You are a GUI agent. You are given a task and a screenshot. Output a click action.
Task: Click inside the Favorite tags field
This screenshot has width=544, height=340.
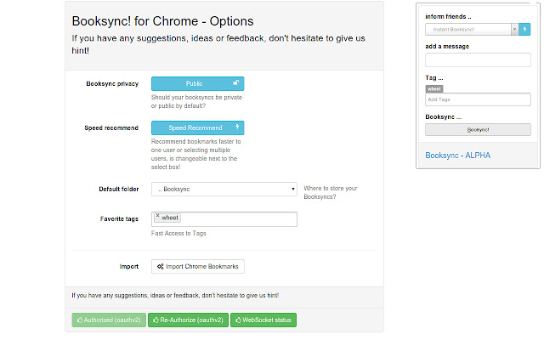224,219
